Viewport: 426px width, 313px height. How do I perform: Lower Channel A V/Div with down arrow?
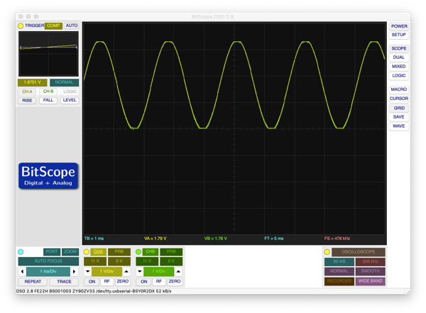[x=87, y=271]
